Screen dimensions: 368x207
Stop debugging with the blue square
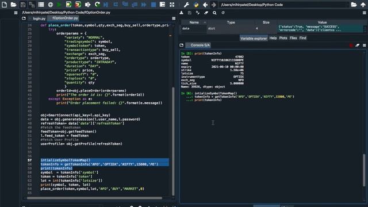pyautogui.click(x=154, y=5)
